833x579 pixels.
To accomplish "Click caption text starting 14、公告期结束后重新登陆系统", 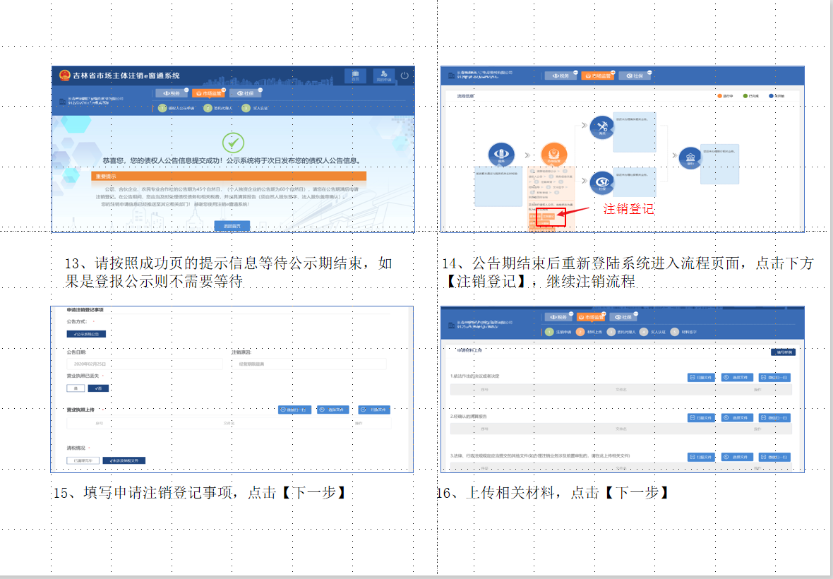I will [x=628, y=272].
